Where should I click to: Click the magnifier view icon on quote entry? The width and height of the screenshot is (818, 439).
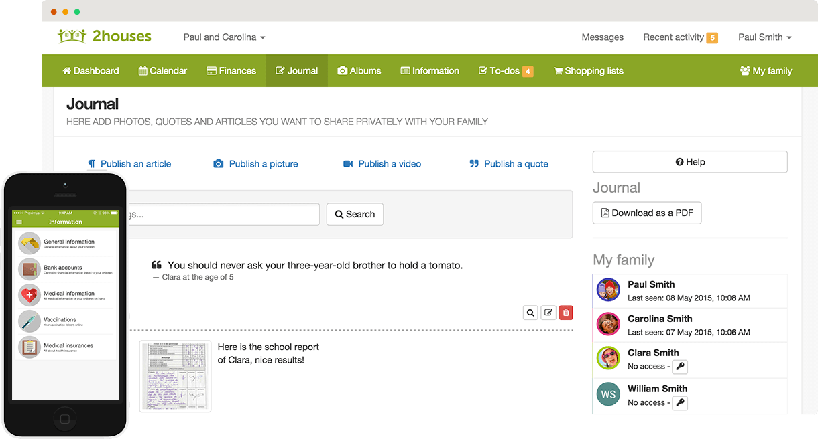click(x=530, y=313)
